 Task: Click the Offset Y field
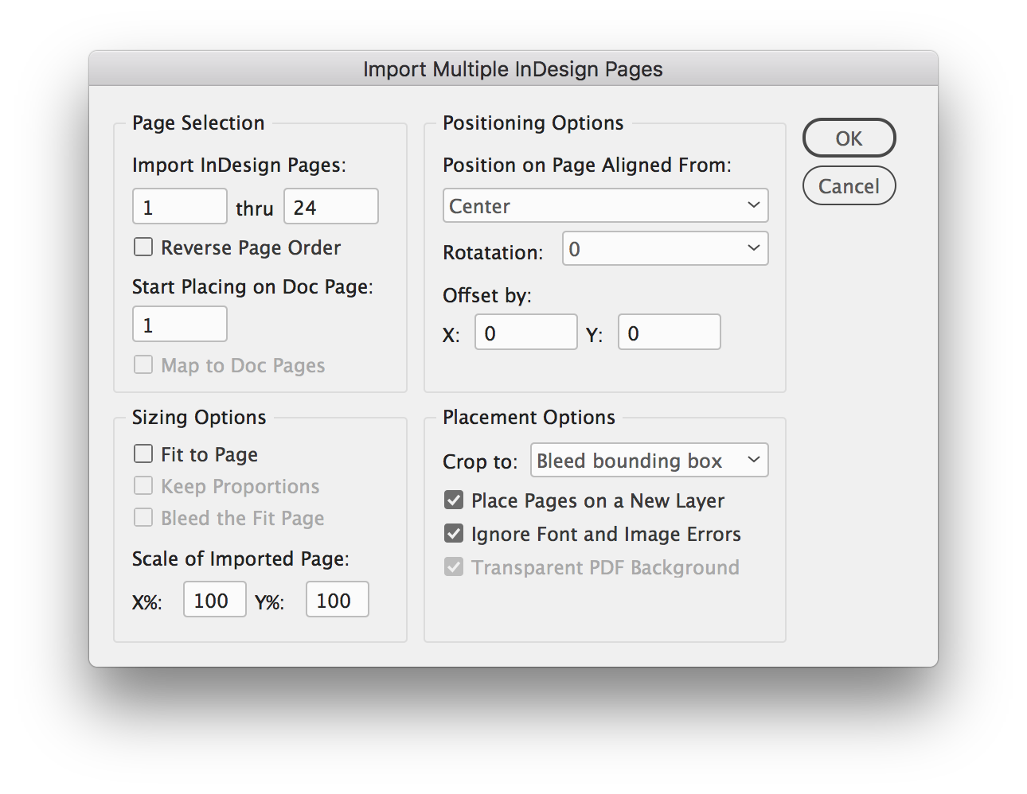(670, 333)
